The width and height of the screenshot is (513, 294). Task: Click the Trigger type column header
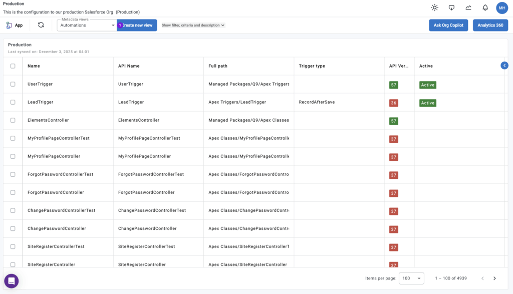(312, 66)
